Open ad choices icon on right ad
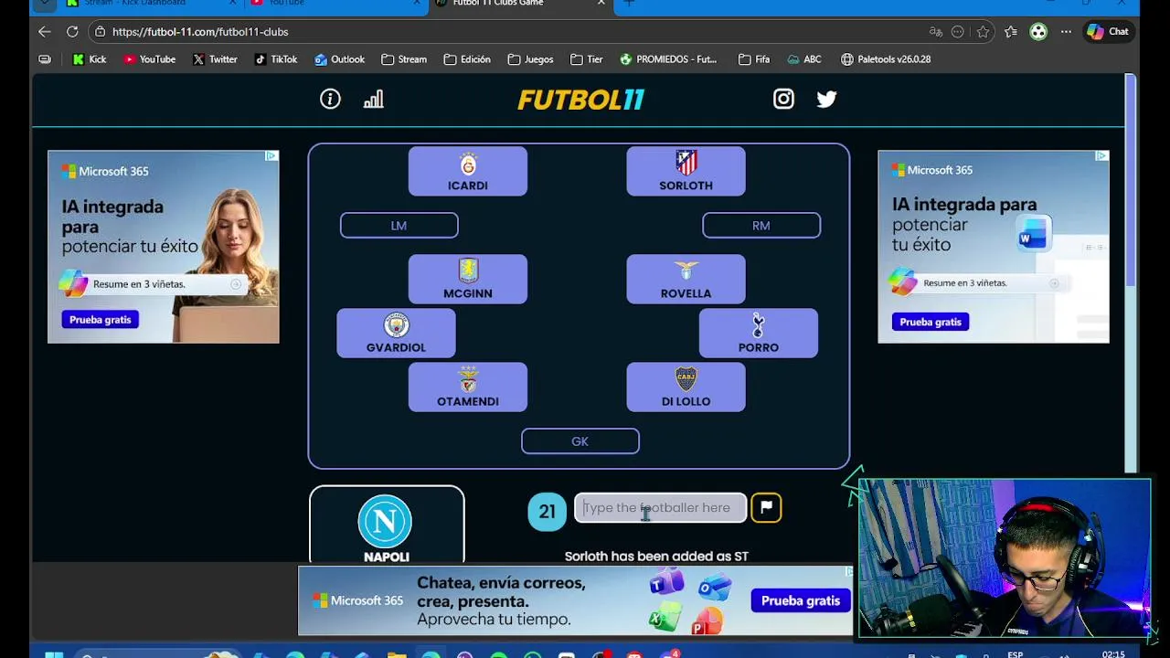The image size is (1170, 658). pyautogui.click(x=1101, y=156)
